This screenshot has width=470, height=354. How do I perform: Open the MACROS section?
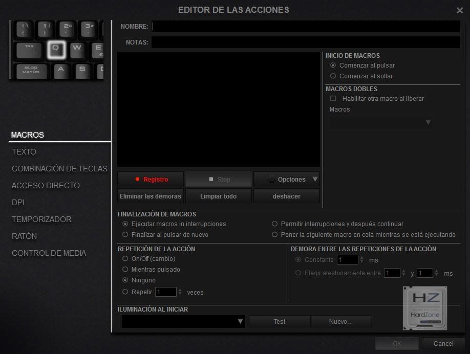pos(28,135)
